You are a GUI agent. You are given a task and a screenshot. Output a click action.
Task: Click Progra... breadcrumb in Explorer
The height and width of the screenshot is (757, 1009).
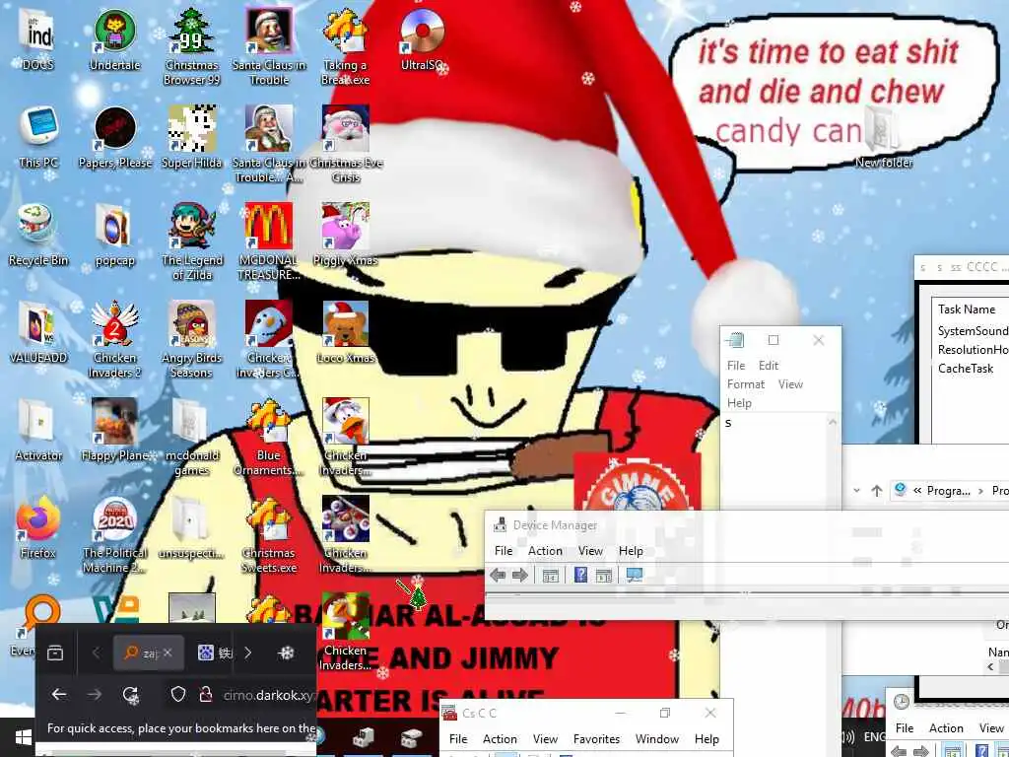pyautogui.click(x=948, y=491)
